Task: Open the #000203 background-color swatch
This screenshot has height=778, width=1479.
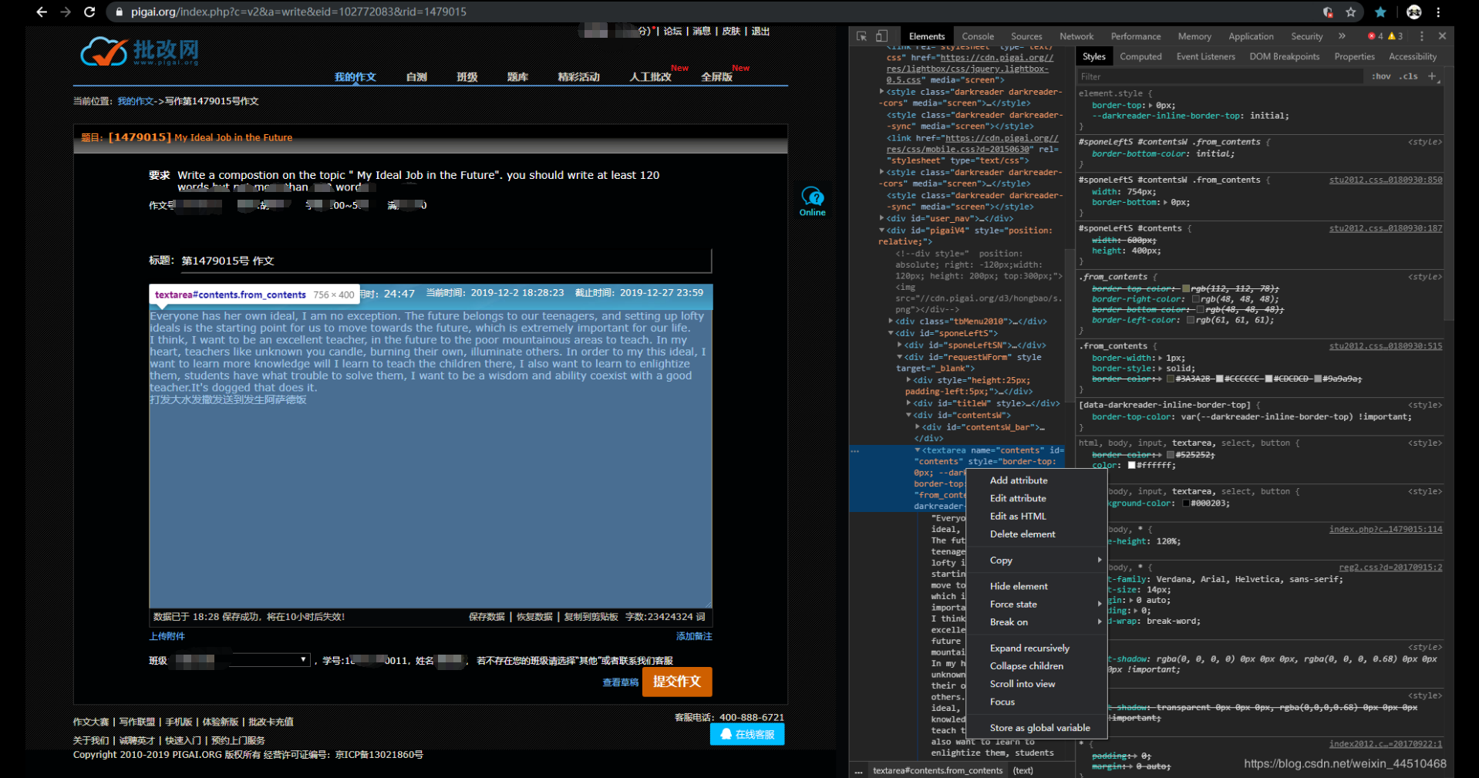Action: tap(1186, 503)
